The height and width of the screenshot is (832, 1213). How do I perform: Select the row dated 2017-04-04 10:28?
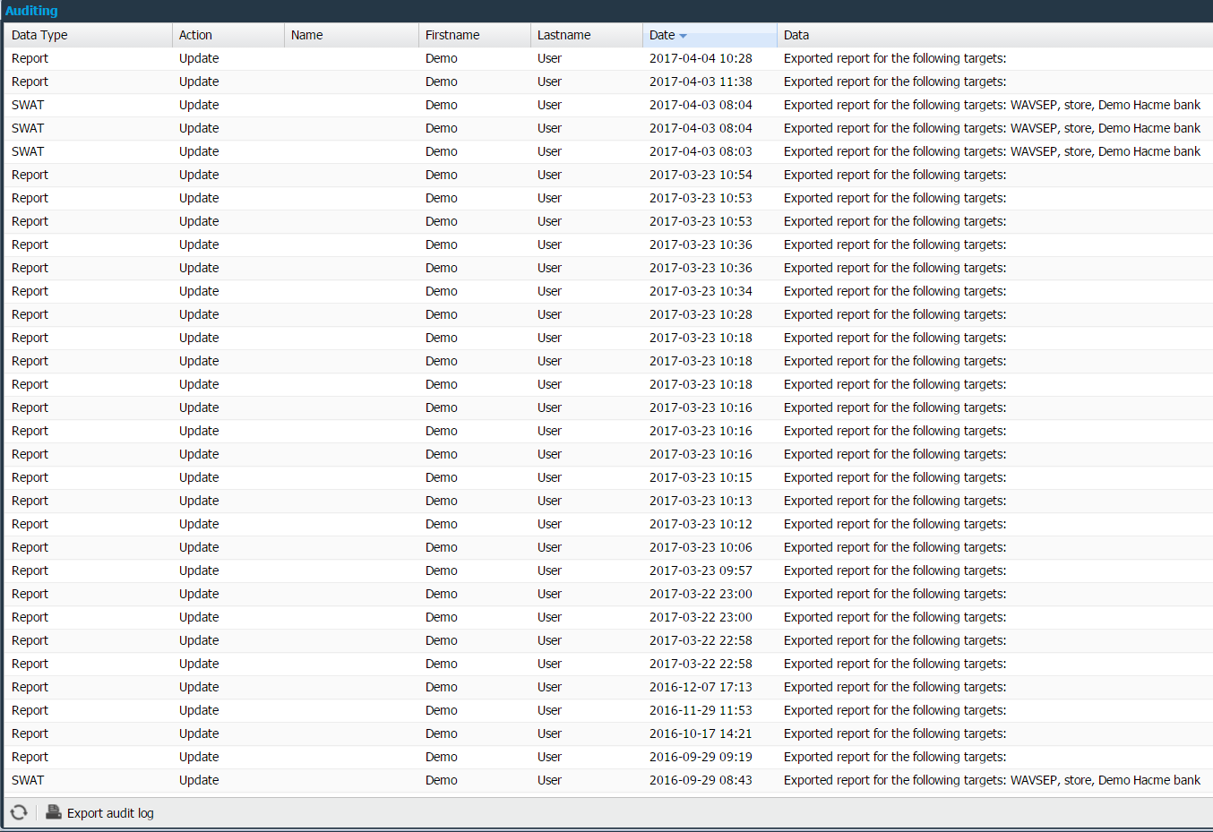pos(700,58)
